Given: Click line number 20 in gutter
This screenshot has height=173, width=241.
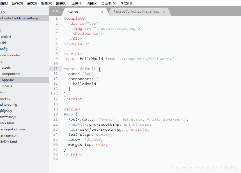Looking at the screenshot, I should [56, 114].
